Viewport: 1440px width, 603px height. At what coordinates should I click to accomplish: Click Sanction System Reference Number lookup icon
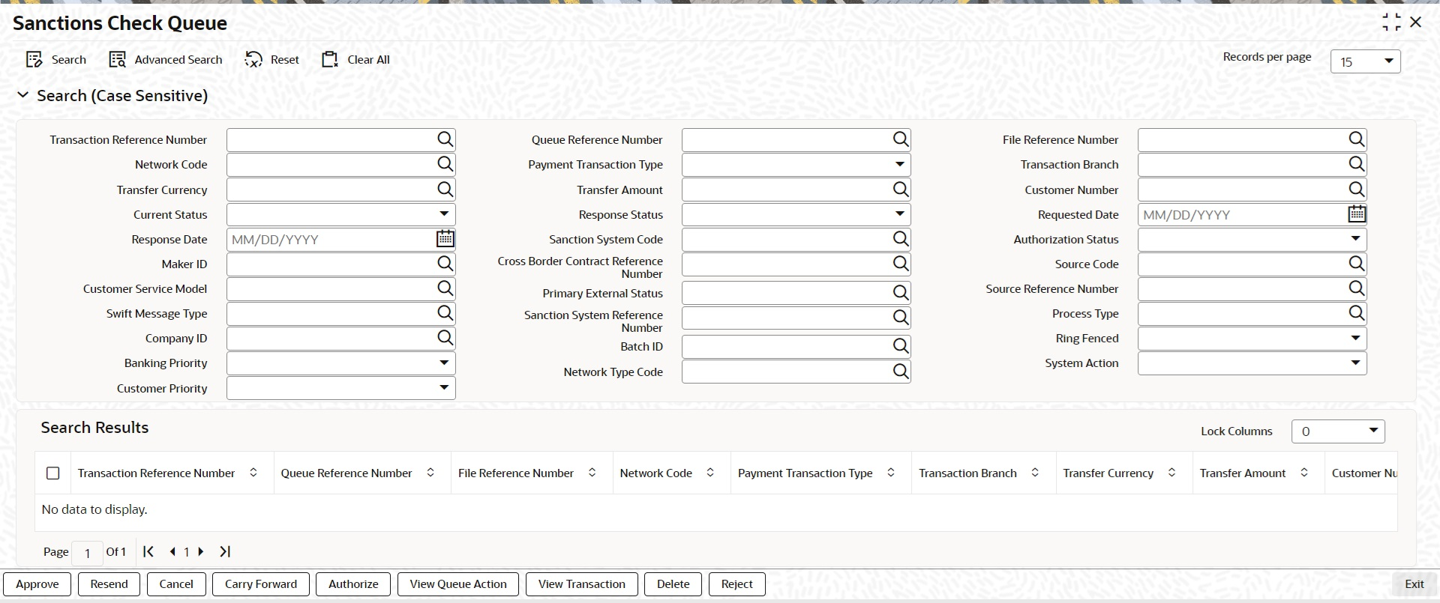901,318
